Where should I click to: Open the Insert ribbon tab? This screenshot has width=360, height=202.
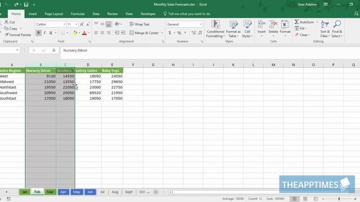tap(33, 14)
